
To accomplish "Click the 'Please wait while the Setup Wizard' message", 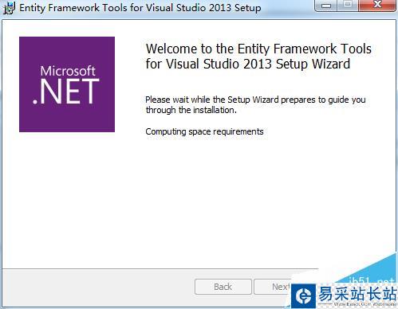I will (x=255, y=100).
